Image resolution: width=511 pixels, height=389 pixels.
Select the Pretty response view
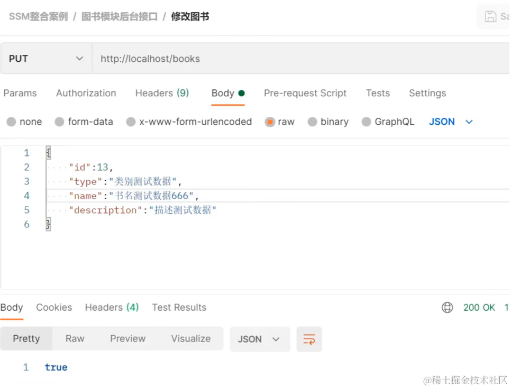click(26, 339)
